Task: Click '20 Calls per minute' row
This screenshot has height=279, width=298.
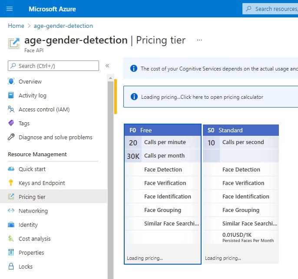Action: pos(162,142)
